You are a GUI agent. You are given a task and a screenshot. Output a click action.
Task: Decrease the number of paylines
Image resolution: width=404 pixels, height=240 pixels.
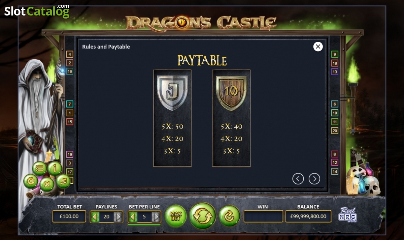click(x=95, y=217)
